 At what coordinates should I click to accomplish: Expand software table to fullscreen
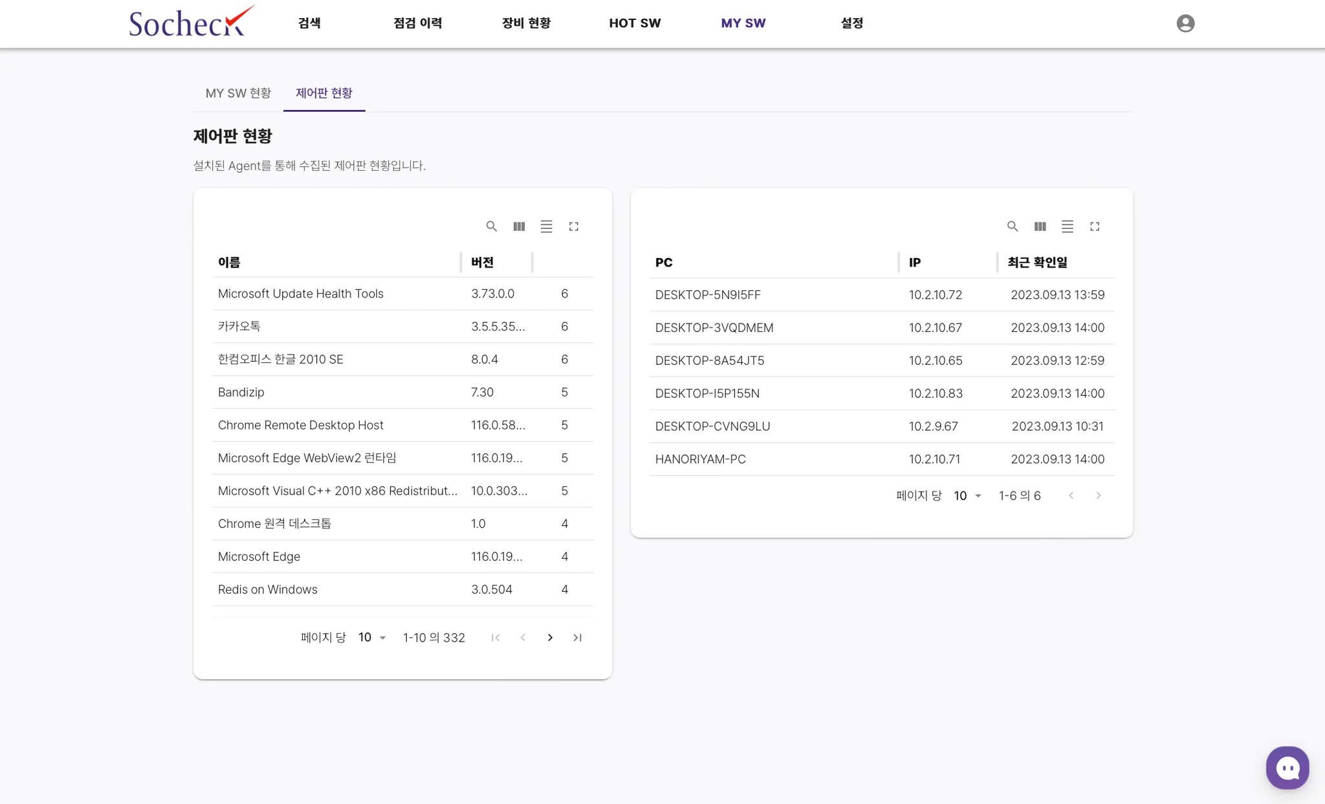574,226
